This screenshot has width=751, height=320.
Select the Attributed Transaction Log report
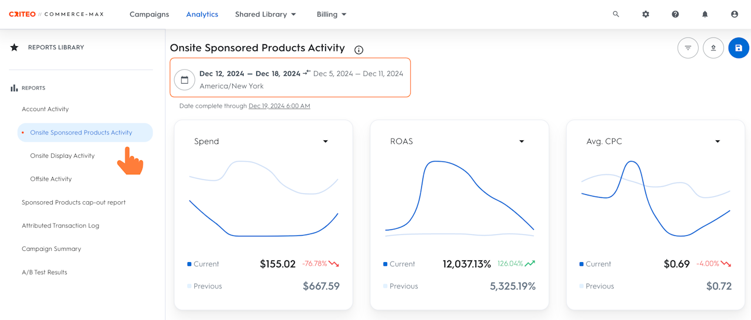[60, 225]
